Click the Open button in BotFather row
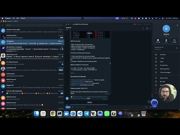 coord(61,70)
